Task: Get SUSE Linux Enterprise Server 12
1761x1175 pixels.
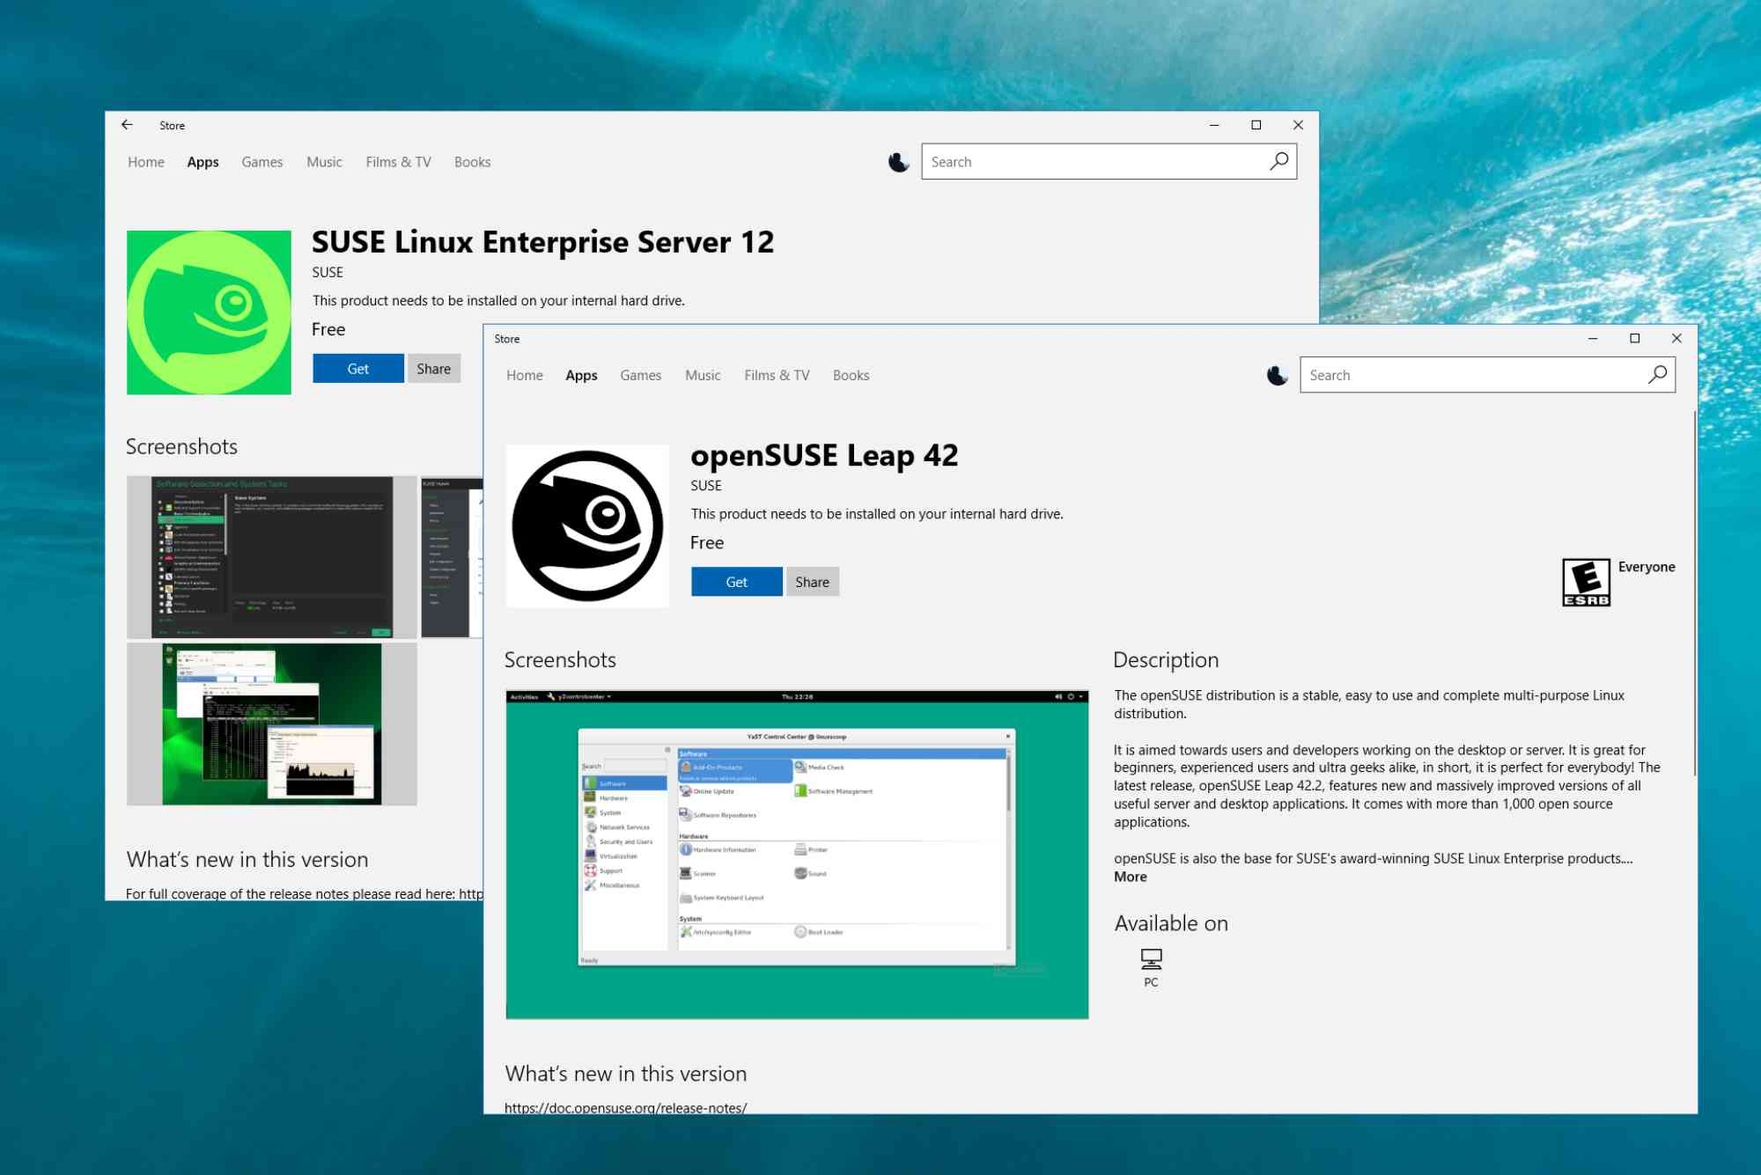Action: pyautogui.click(x=358, y=369)
